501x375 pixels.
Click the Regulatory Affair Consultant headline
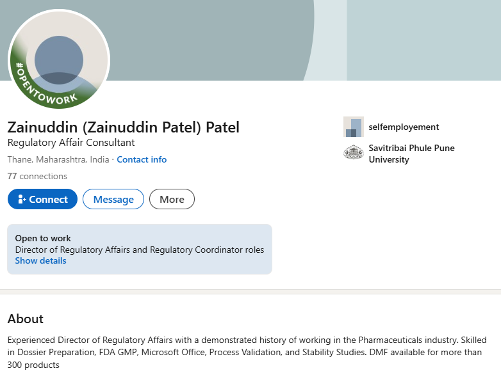coord(71,143)
